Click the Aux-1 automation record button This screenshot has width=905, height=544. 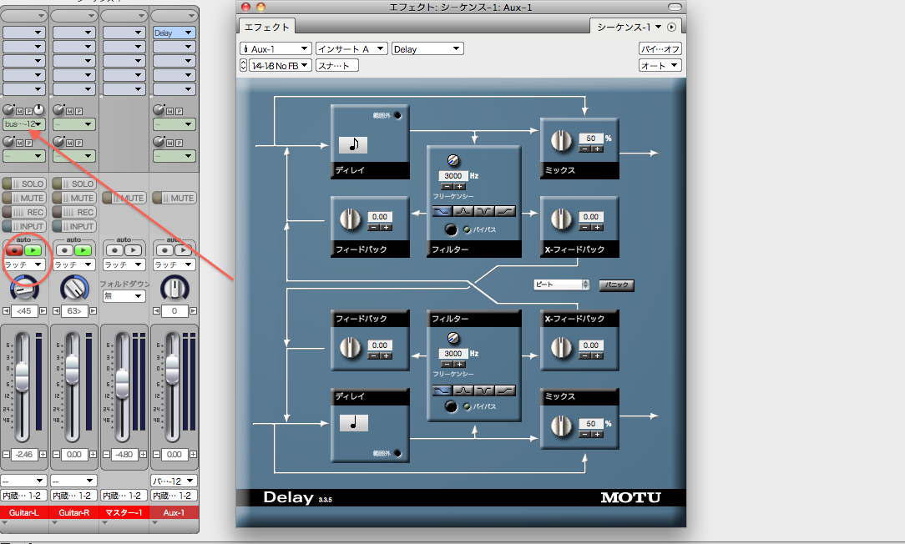tap(164, 250)
